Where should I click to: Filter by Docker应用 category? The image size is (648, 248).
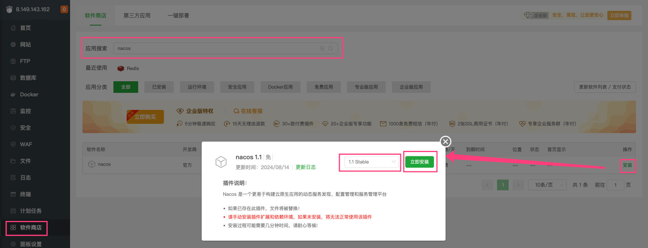point(280,87)
